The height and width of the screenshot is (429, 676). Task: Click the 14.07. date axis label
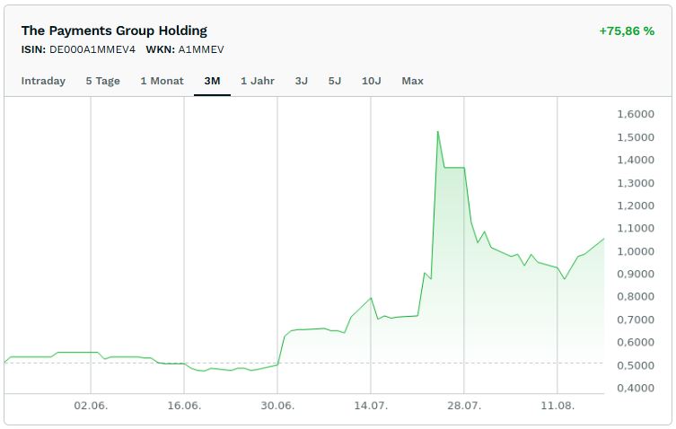pos(371,406)
